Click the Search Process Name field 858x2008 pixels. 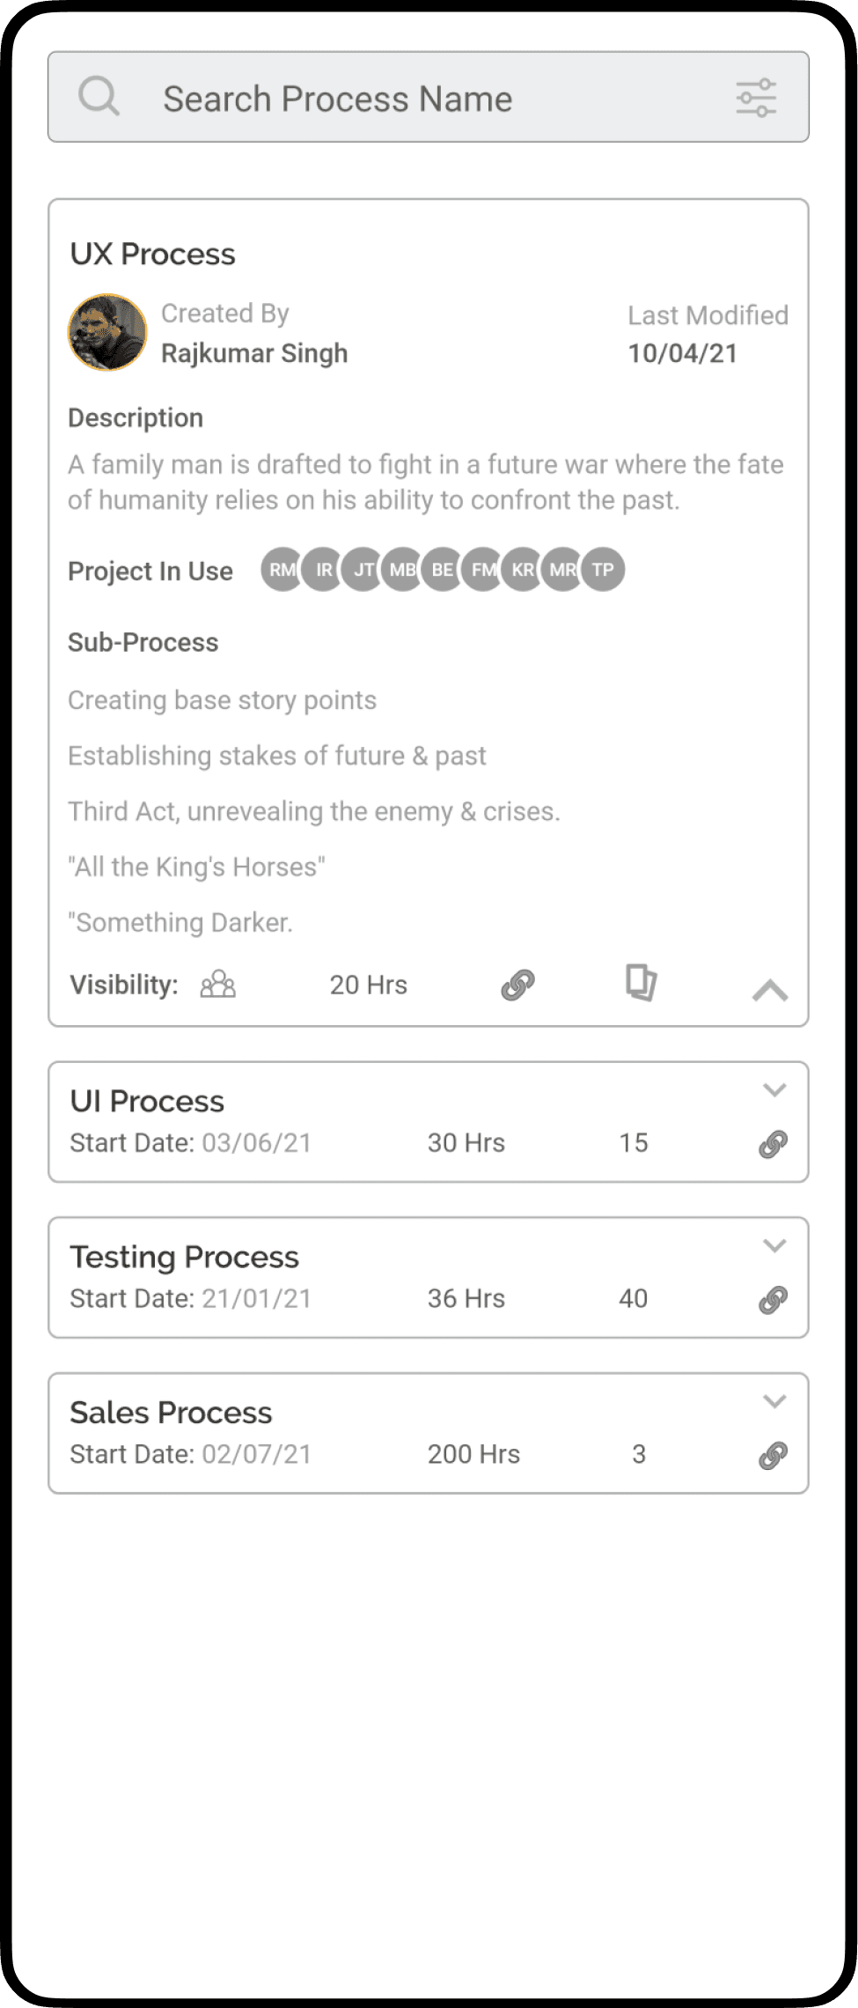coord(422,99)
